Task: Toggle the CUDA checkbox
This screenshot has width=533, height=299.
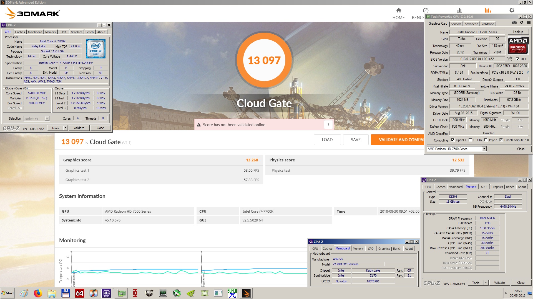Action: click(x=470, y=140)
